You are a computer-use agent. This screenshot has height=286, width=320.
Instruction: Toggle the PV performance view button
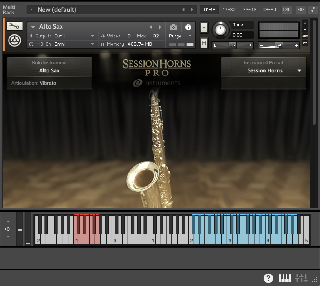(305, 43)
